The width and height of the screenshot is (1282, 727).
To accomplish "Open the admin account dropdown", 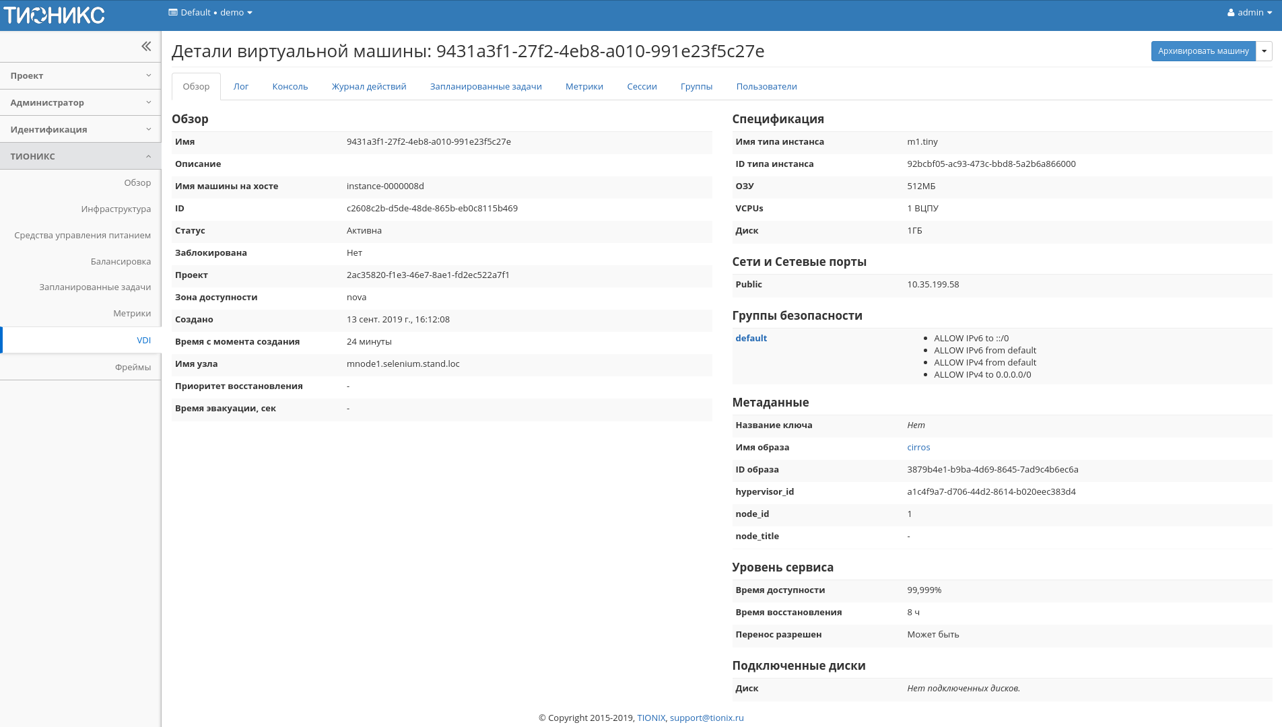I will click(1249, 11).
